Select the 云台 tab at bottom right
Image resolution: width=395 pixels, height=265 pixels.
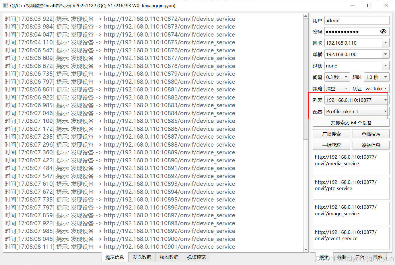pos(360,257)
